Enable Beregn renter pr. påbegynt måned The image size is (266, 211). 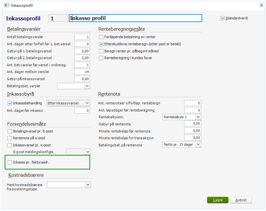pyautogui.click(x=101, y=51)
